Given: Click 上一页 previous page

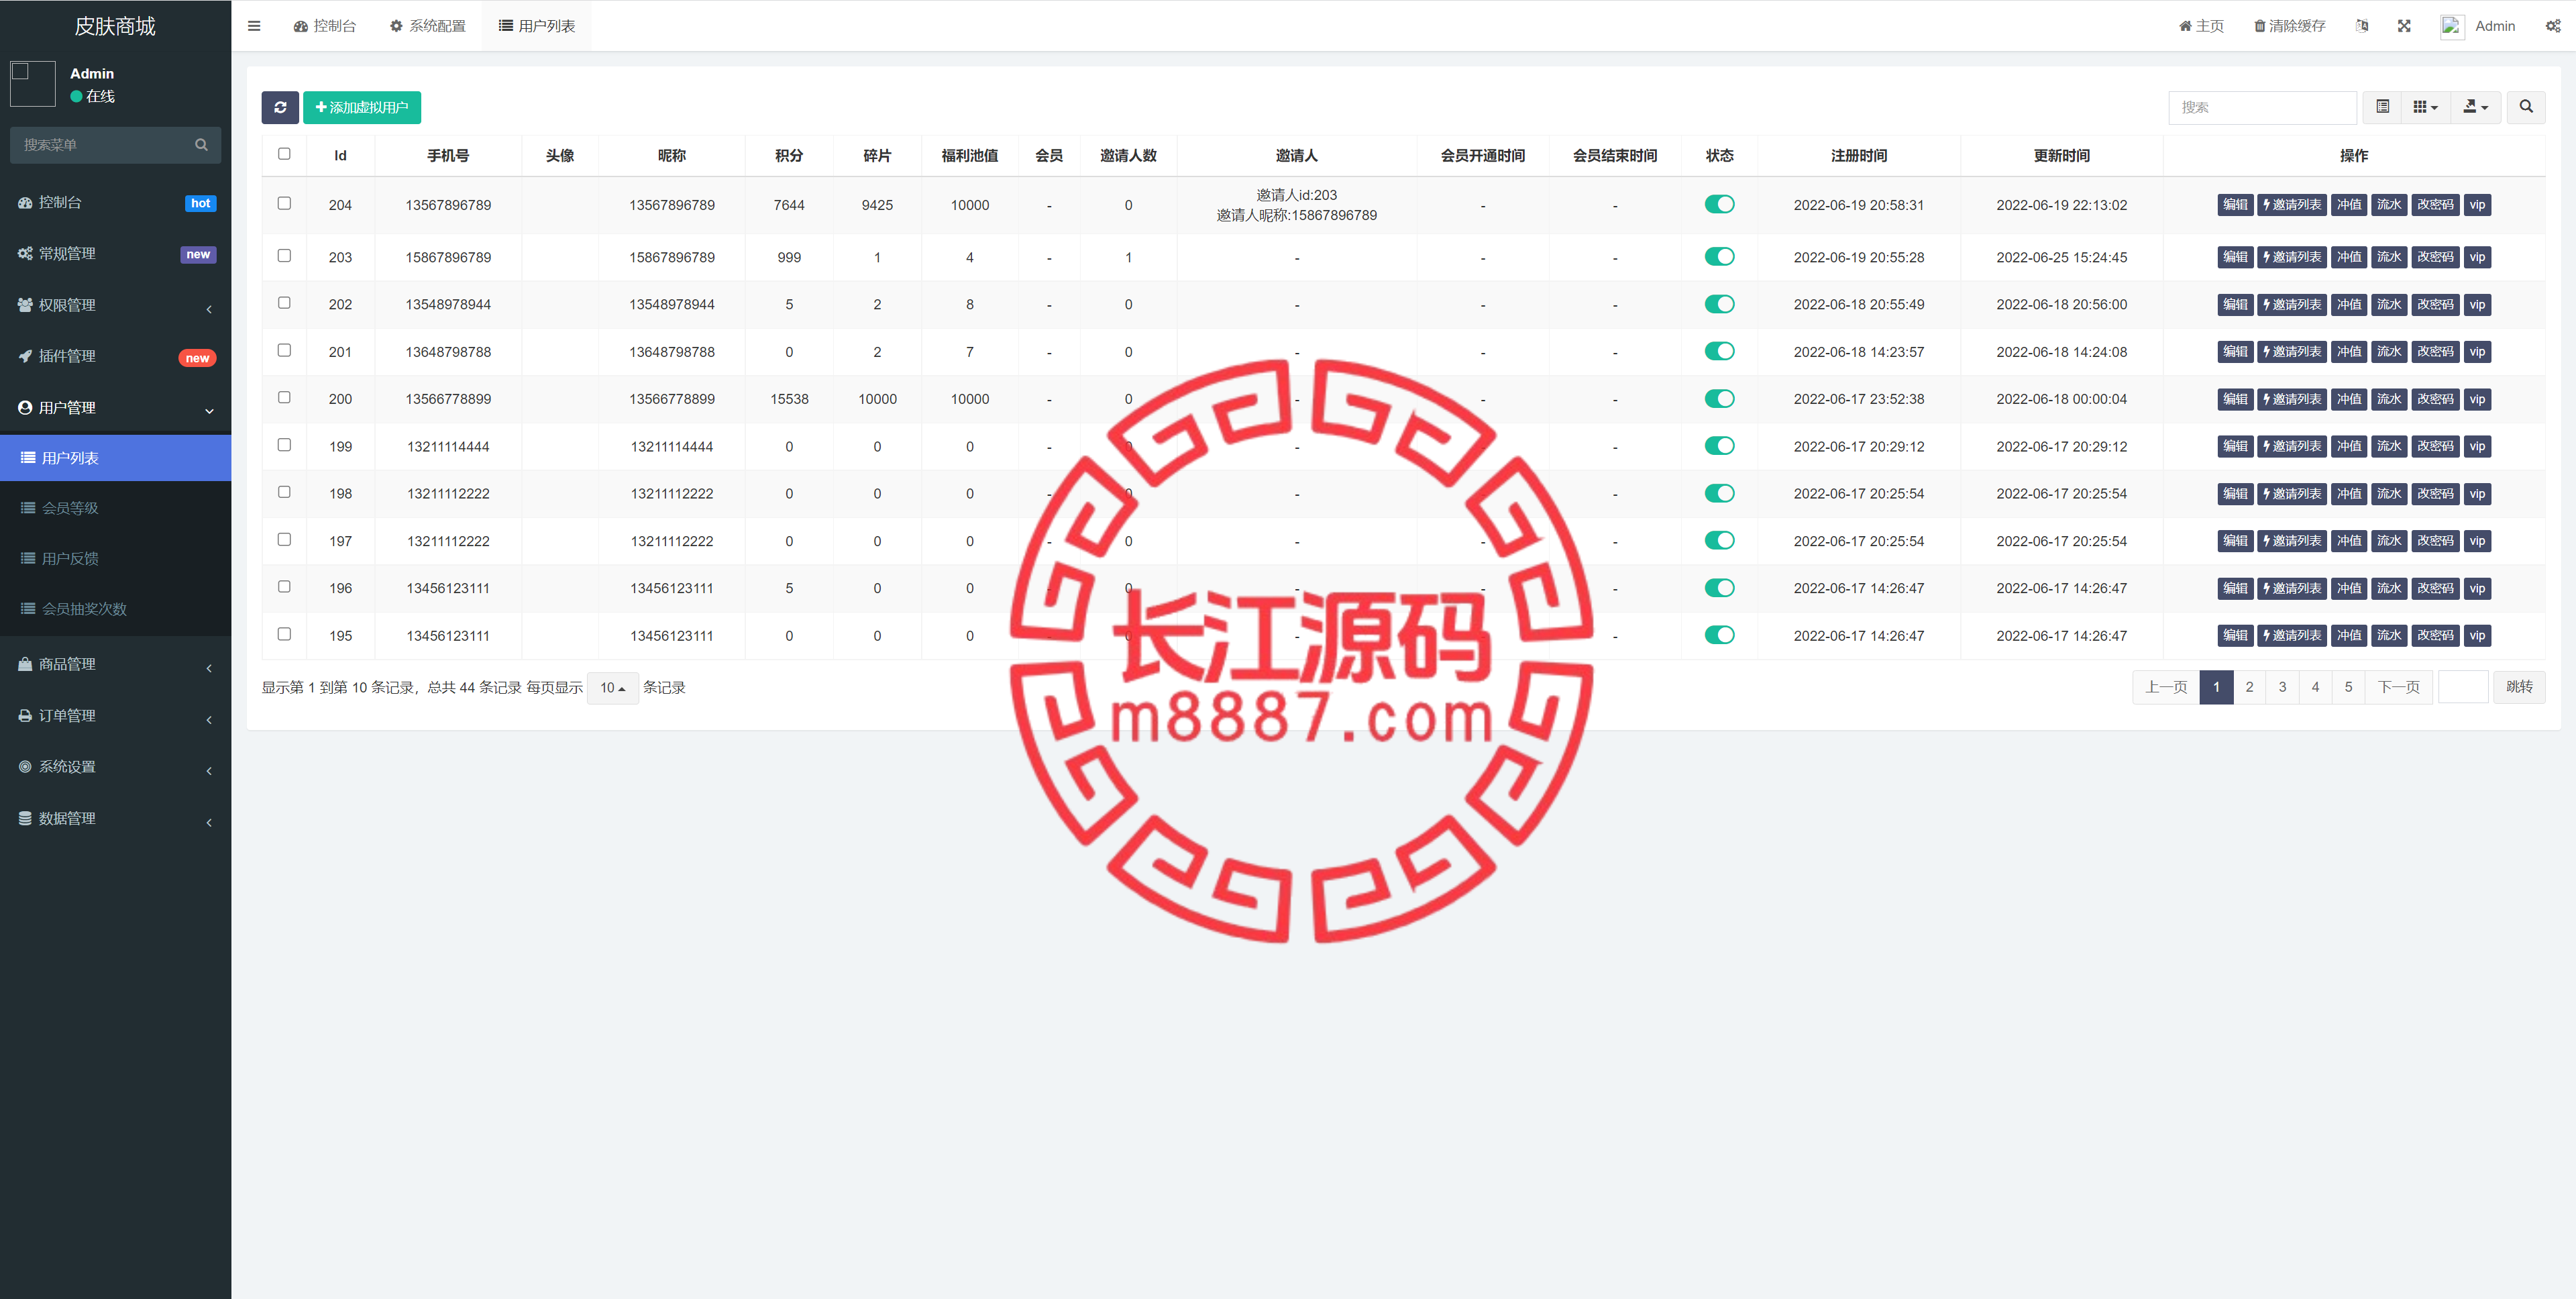Looking at the screenshot, I should click(2166, 687).
